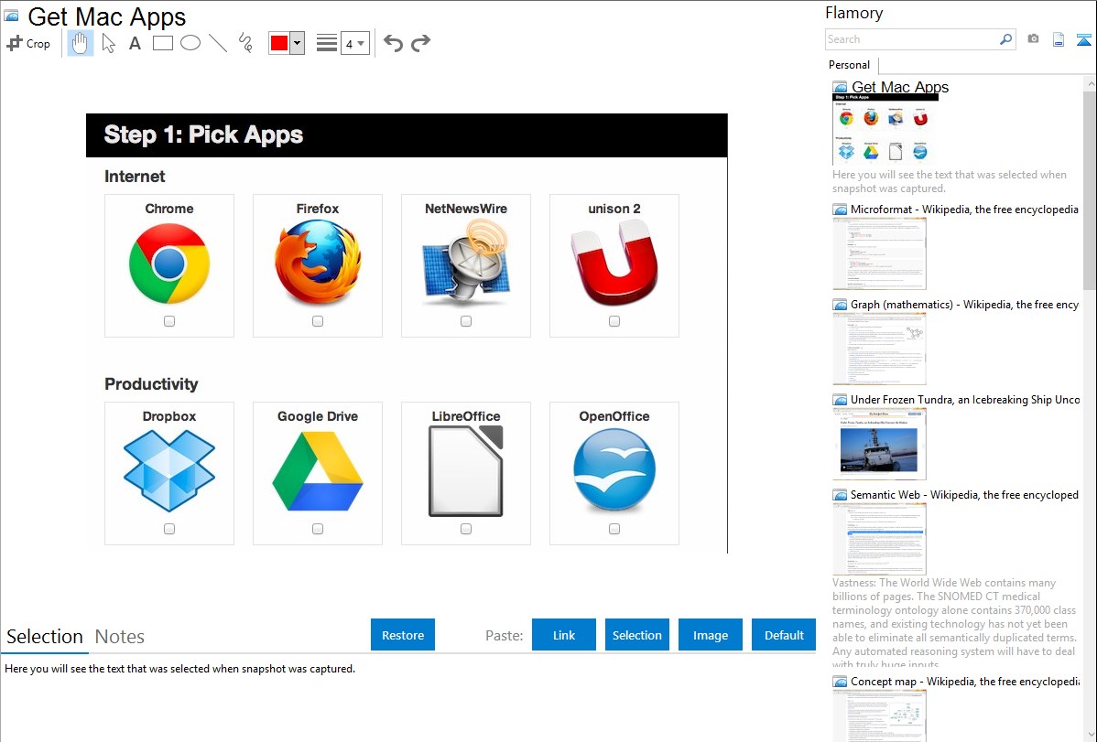Image resolution: width=1097 pixels, height=742 pixels.
Task: Click the Restore button
Action: pyautogui.click(x=403, y=635)
